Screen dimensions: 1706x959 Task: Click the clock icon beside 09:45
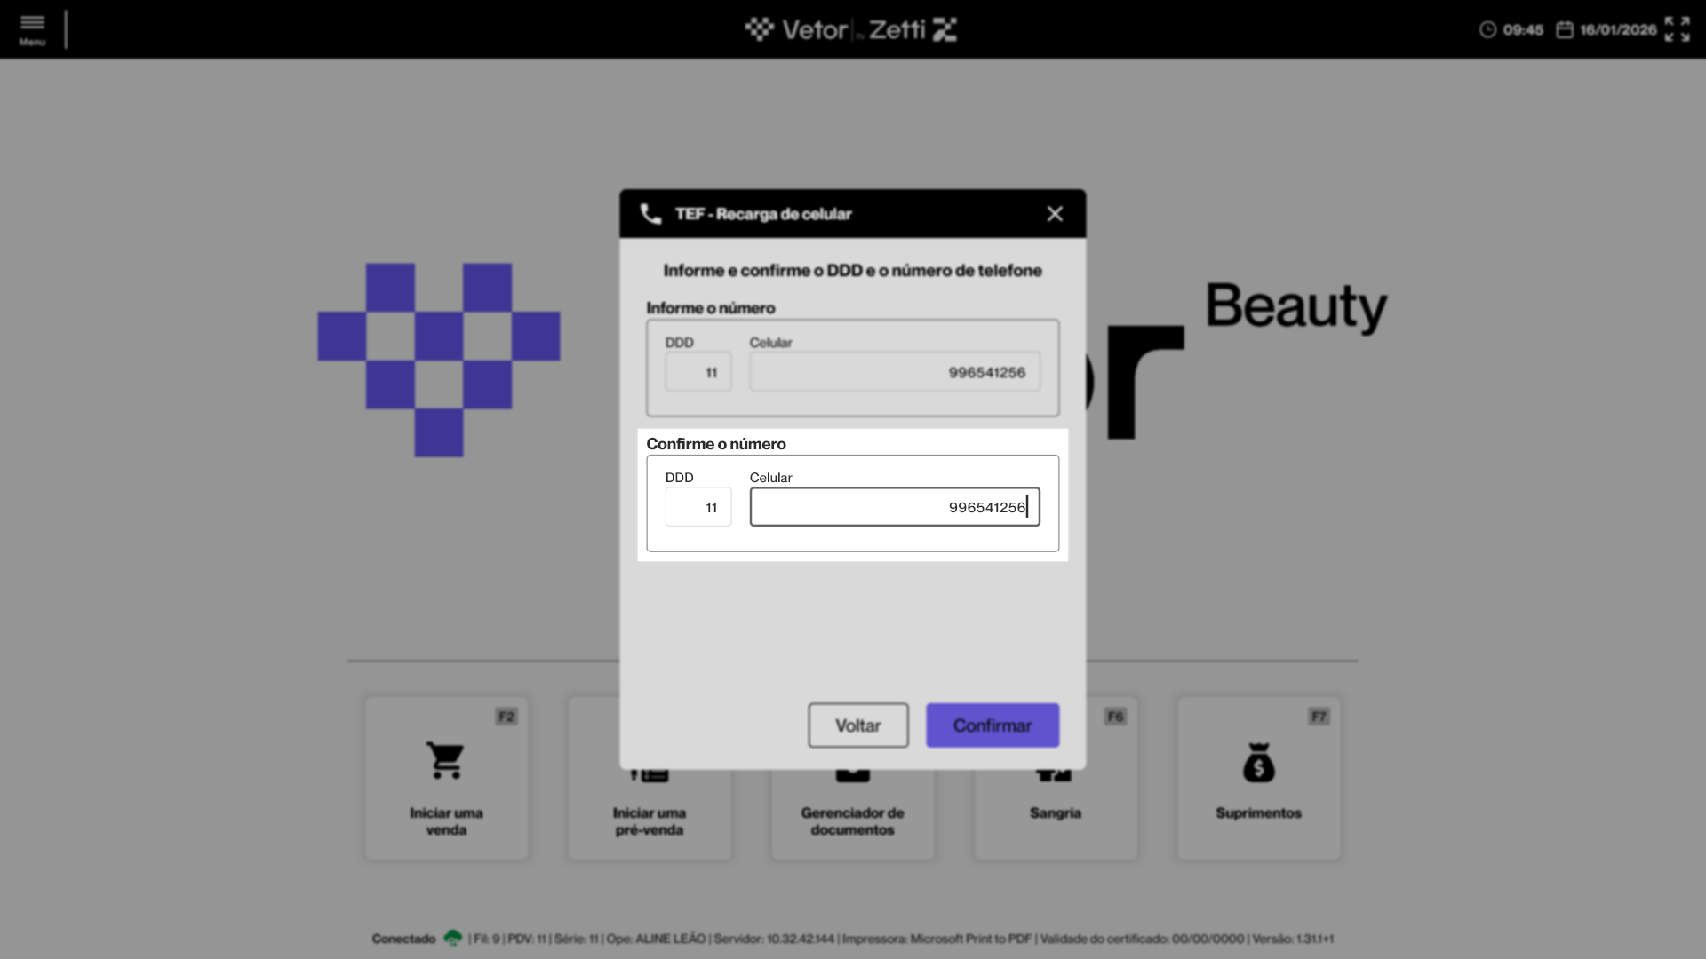coord(1487,30)
